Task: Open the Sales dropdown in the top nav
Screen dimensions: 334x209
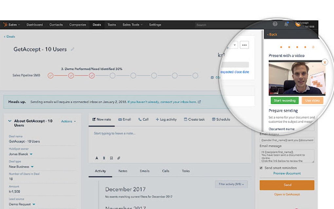Action: click(x=14, y=25)
